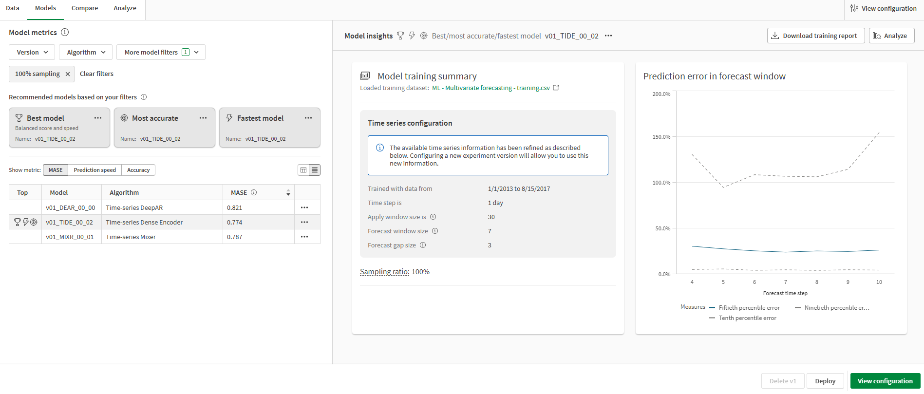Open Fastest model card options menu

(x=308, y=118)
